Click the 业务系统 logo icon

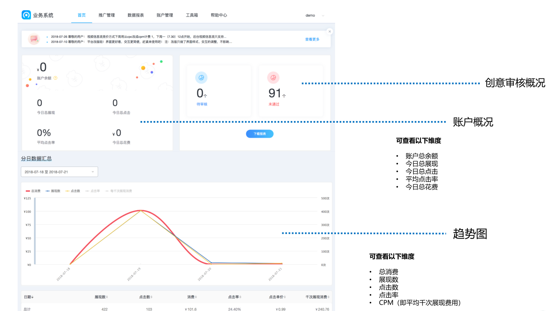[x=26, y=15]
